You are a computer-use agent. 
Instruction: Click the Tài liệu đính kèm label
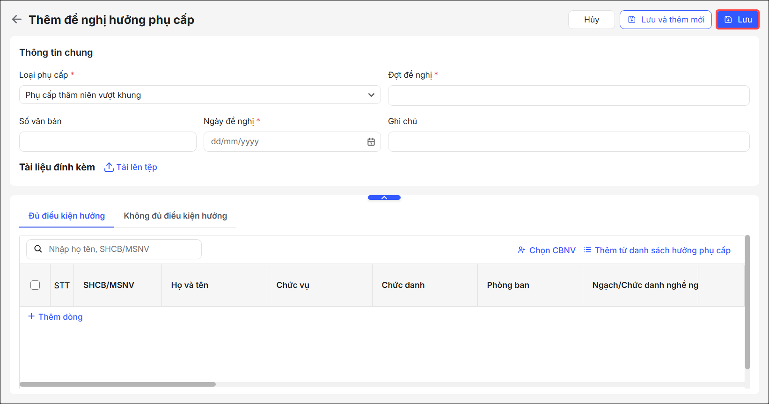[57, 167]
